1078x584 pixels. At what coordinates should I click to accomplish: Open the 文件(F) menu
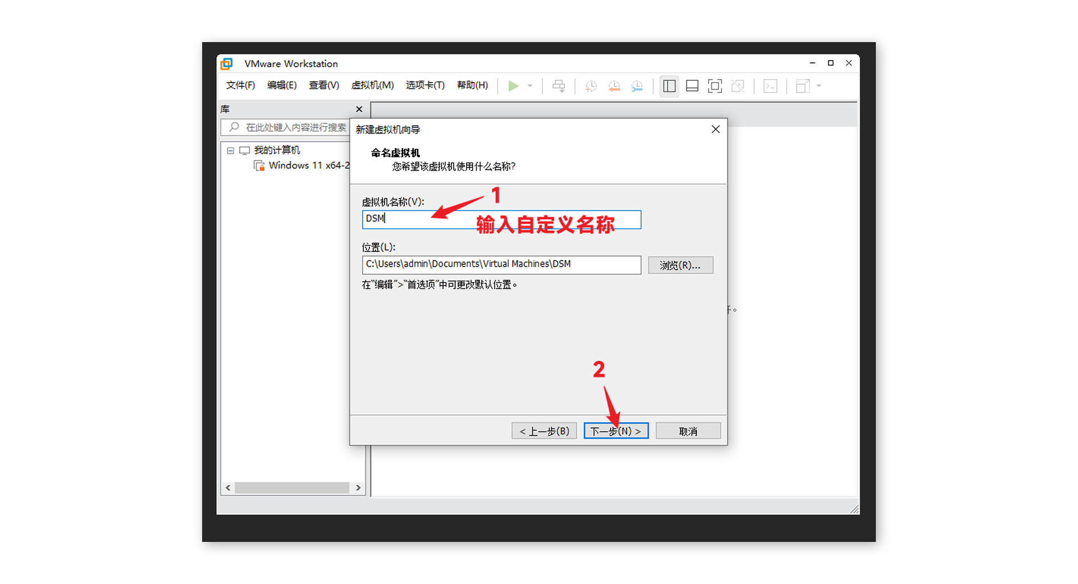pyautogui.click(x=240, y=85)
